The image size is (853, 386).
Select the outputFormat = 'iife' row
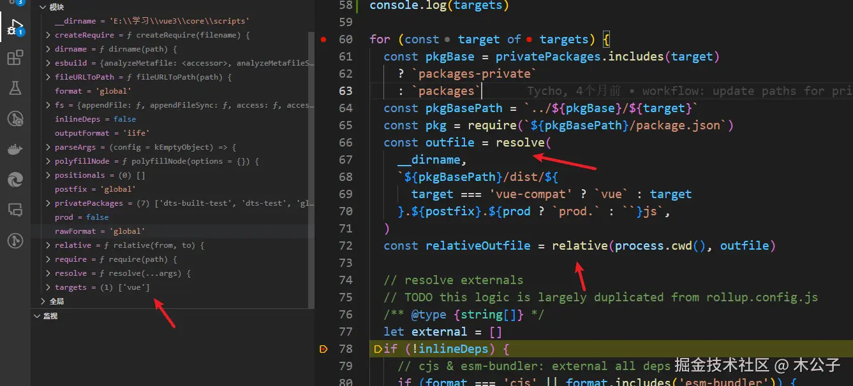(x=170, y=133)
